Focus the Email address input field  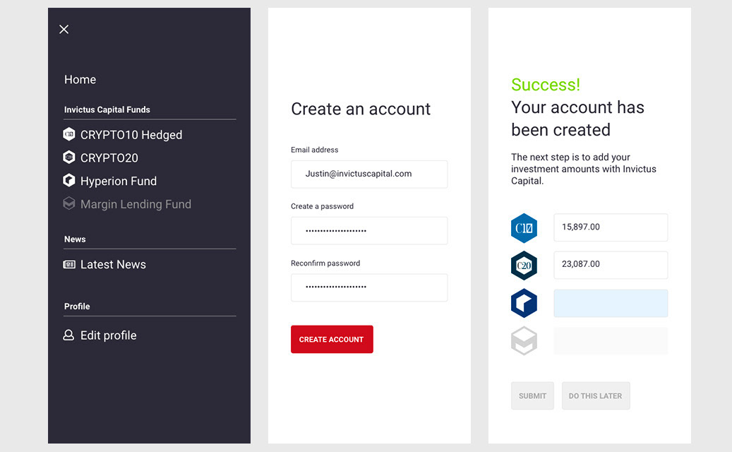[369, 174]
